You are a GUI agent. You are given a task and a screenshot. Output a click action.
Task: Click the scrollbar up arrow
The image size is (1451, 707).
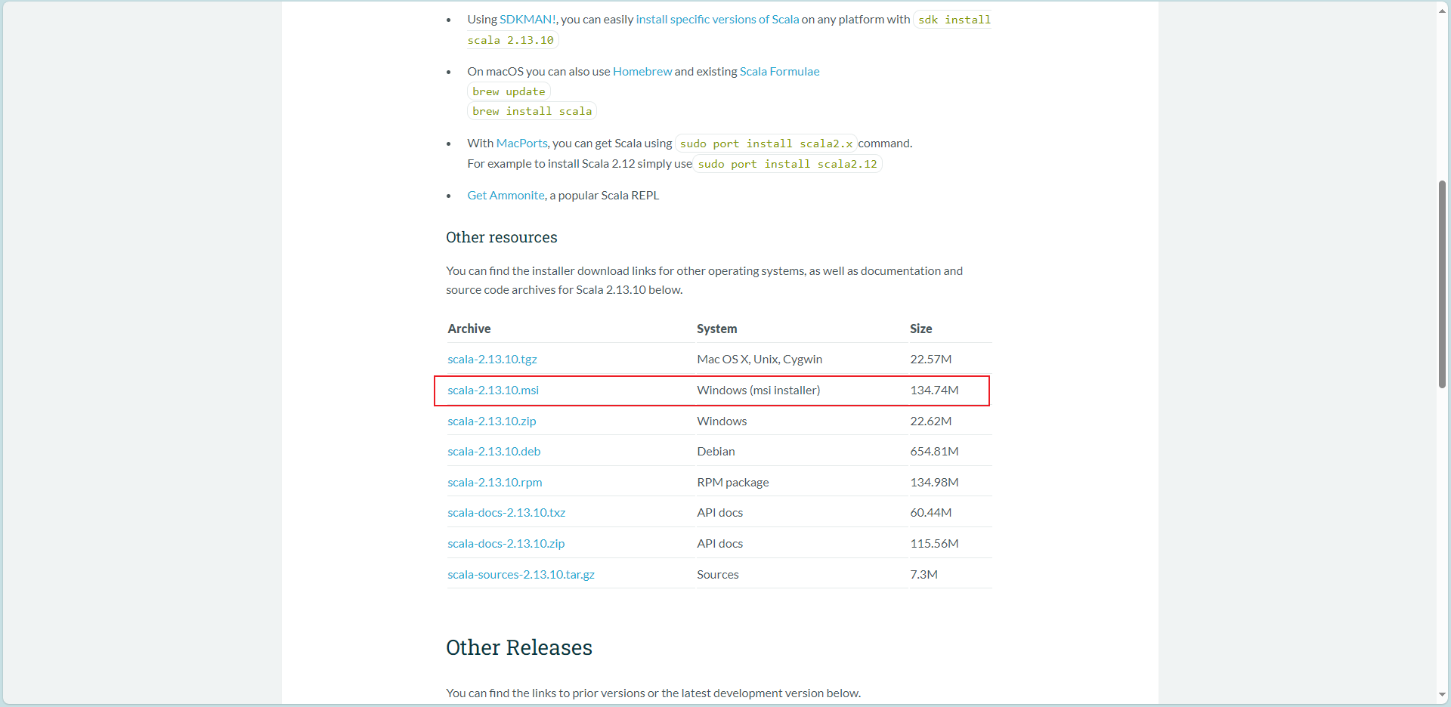pyautogui.click(x=1443, y=11)
